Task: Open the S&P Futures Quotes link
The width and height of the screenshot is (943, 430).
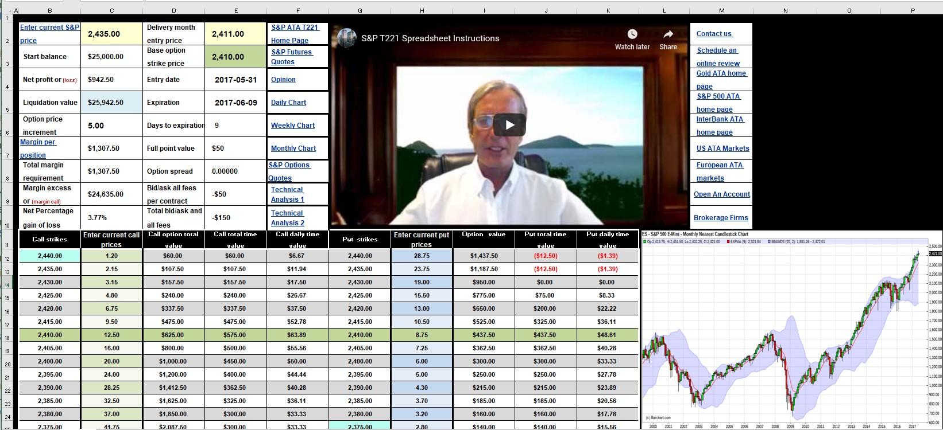Action: coord(292,57)
